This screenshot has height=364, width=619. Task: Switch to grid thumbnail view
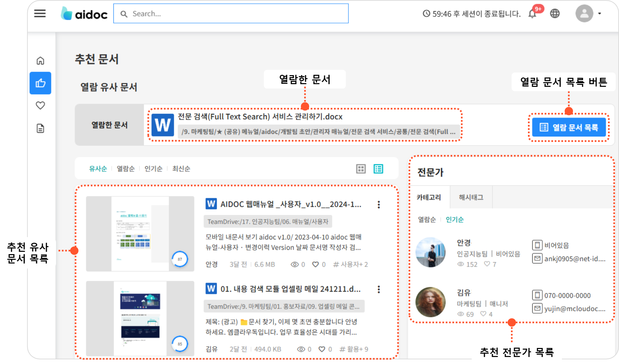click(x=361, y=169)
